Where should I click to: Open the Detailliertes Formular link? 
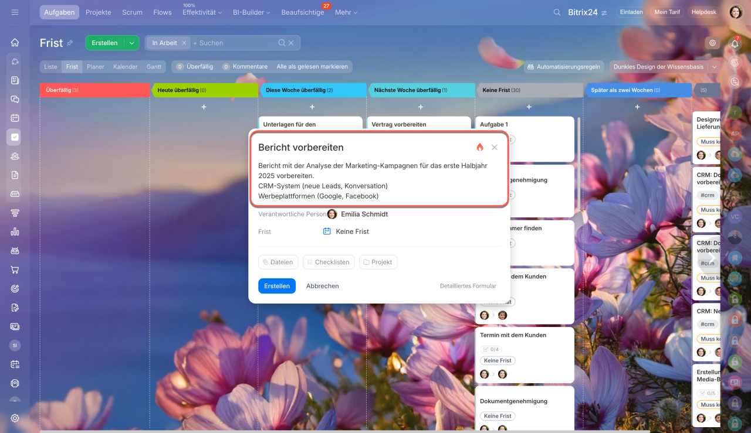click(468, 286)
